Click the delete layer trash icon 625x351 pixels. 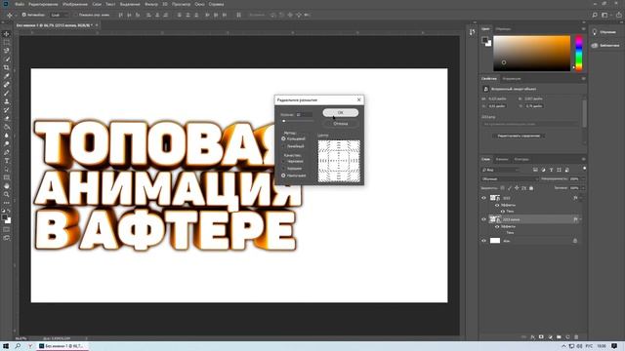576,337
